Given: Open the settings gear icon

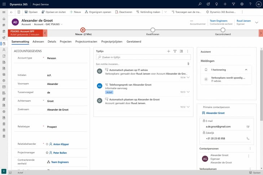Looking at the screenshot, I should (242, 4).
